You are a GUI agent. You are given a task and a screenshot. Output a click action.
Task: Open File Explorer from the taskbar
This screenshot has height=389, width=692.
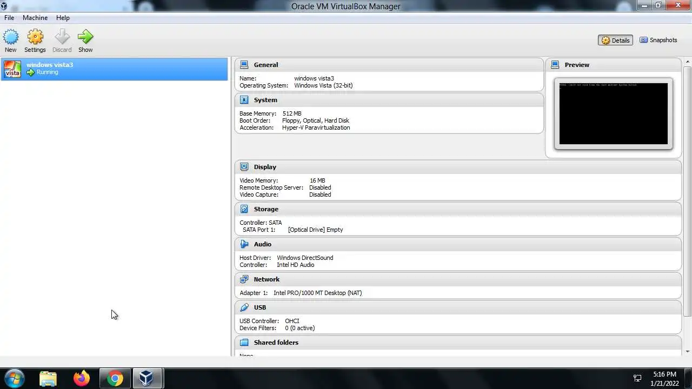tap(48, 378)
